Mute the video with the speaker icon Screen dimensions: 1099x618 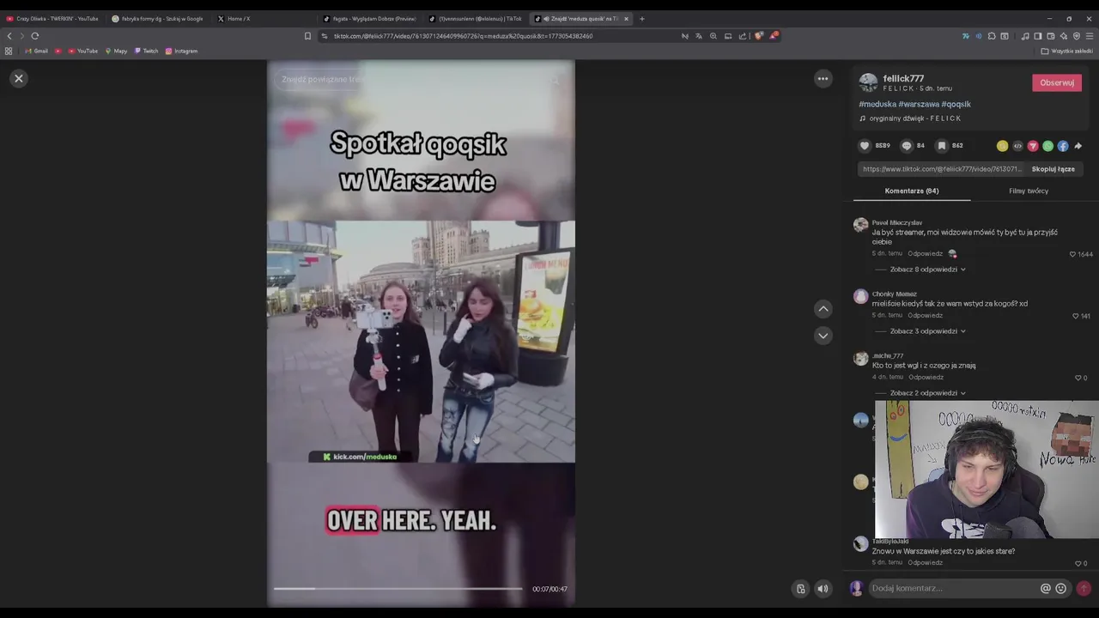823,589
